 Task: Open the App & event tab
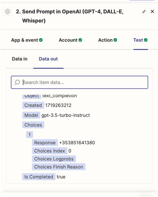point(27,40)
